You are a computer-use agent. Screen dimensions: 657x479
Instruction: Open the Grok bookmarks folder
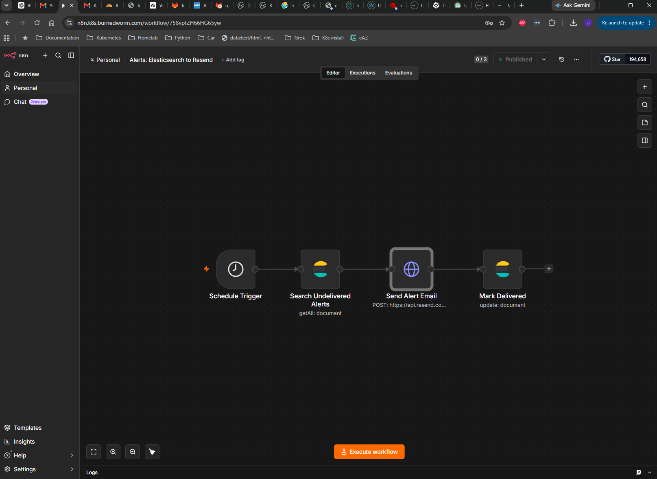point(295,38)
